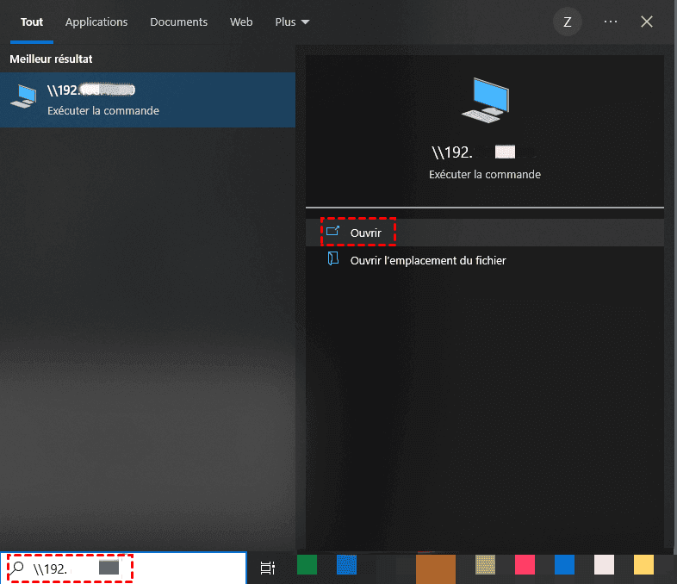
Task: Select the Documents tab
Action: [x=179, y=22]
